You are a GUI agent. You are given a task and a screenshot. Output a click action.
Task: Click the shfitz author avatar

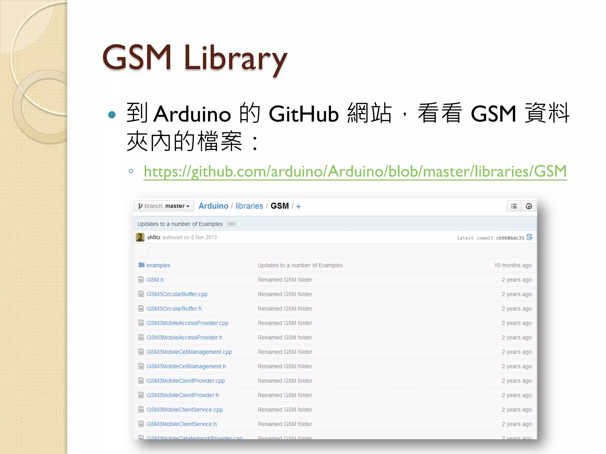click(140, 237)
